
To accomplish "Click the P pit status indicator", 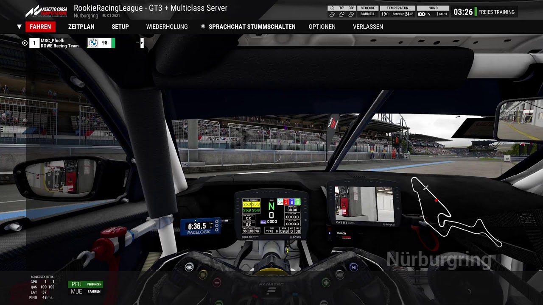I will point(142,43).
